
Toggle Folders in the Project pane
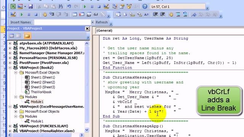(27, 36)
